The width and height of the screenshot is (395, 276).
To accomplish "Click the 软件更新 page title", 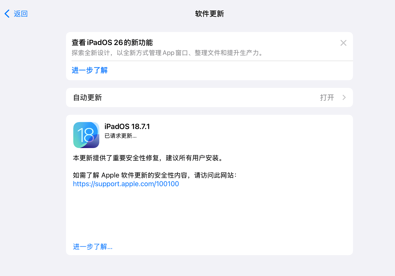I will point(209,14).
